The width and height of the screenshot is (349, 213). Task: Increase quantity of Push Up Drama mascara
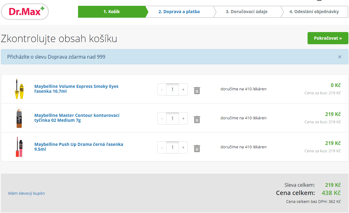pos(183,148)
